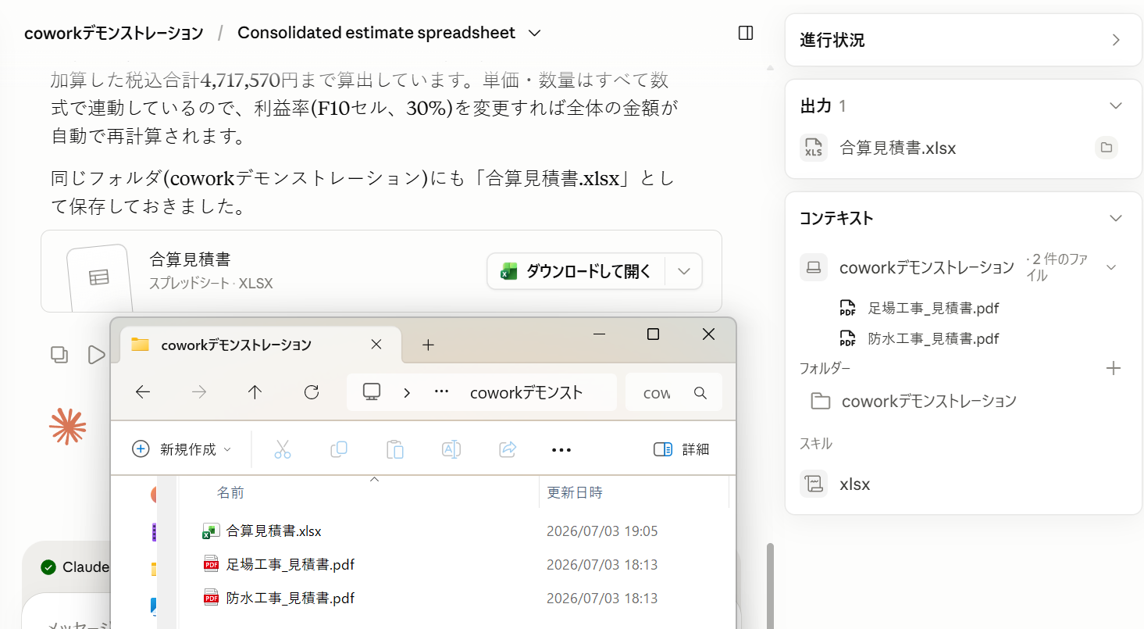Select 合算見積書.xlsx in the File Explorer list
Viewport: 1144px width, 629px height.
(x=273, y=531)
